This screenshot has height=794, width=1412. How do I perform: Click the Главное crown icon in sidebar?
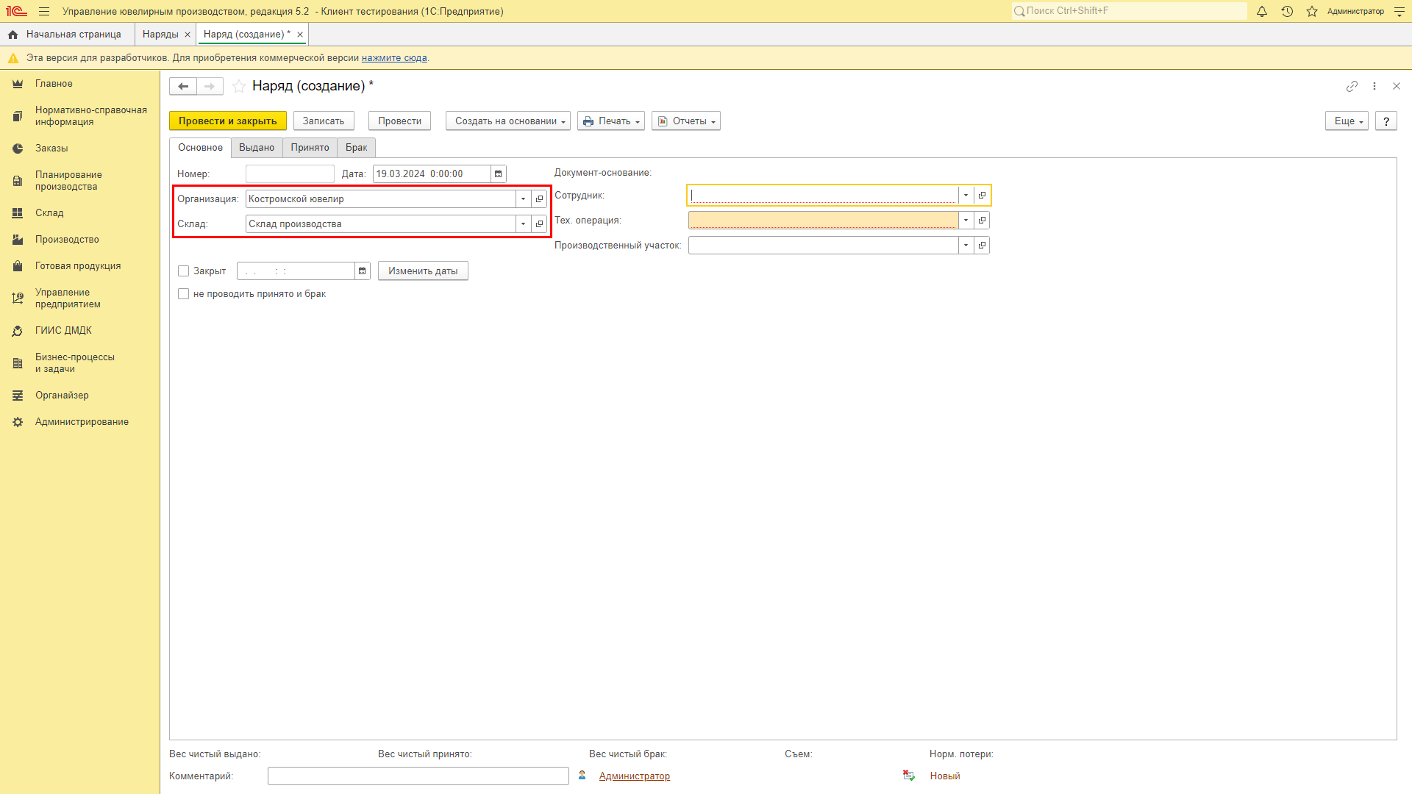[x=18, y=84]
